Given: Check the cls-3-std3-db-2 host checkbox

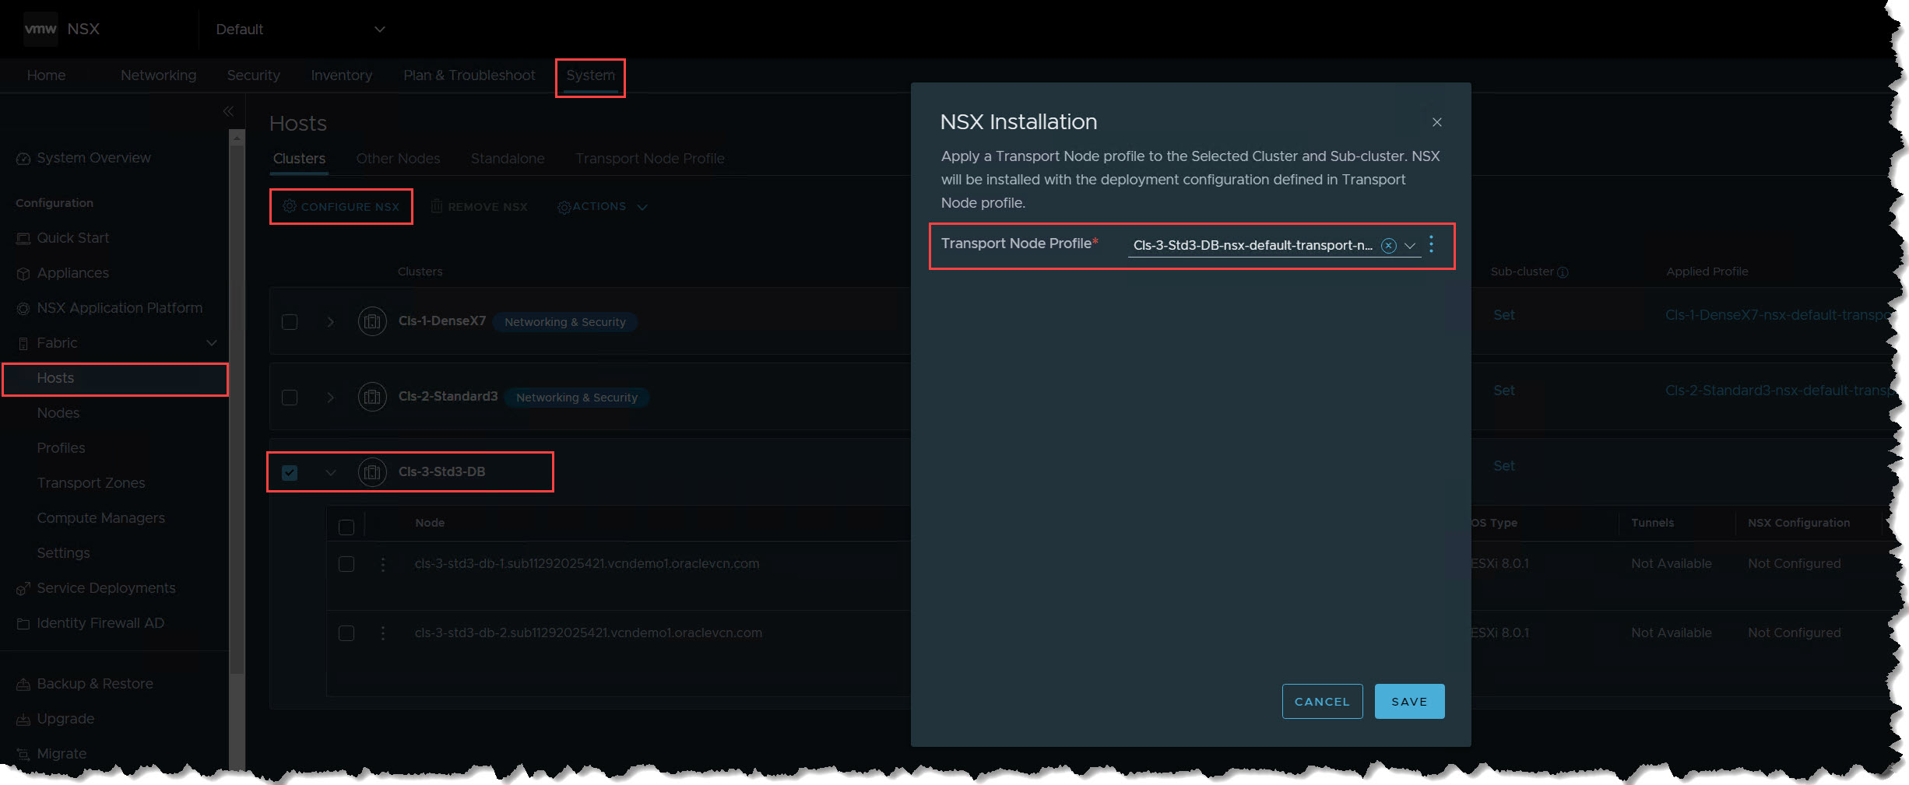Looking at the screenshot, I should pos(346,633).
